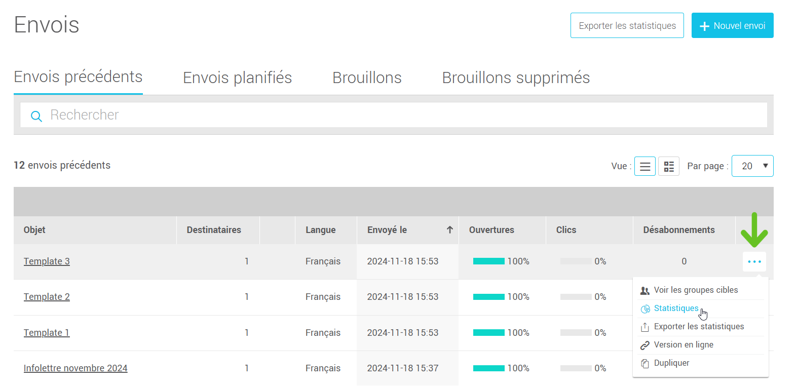This screenshot has width=797, height=386.
Task: Open the Infolettre novembre 2024 link
Action: click(75, 368)
